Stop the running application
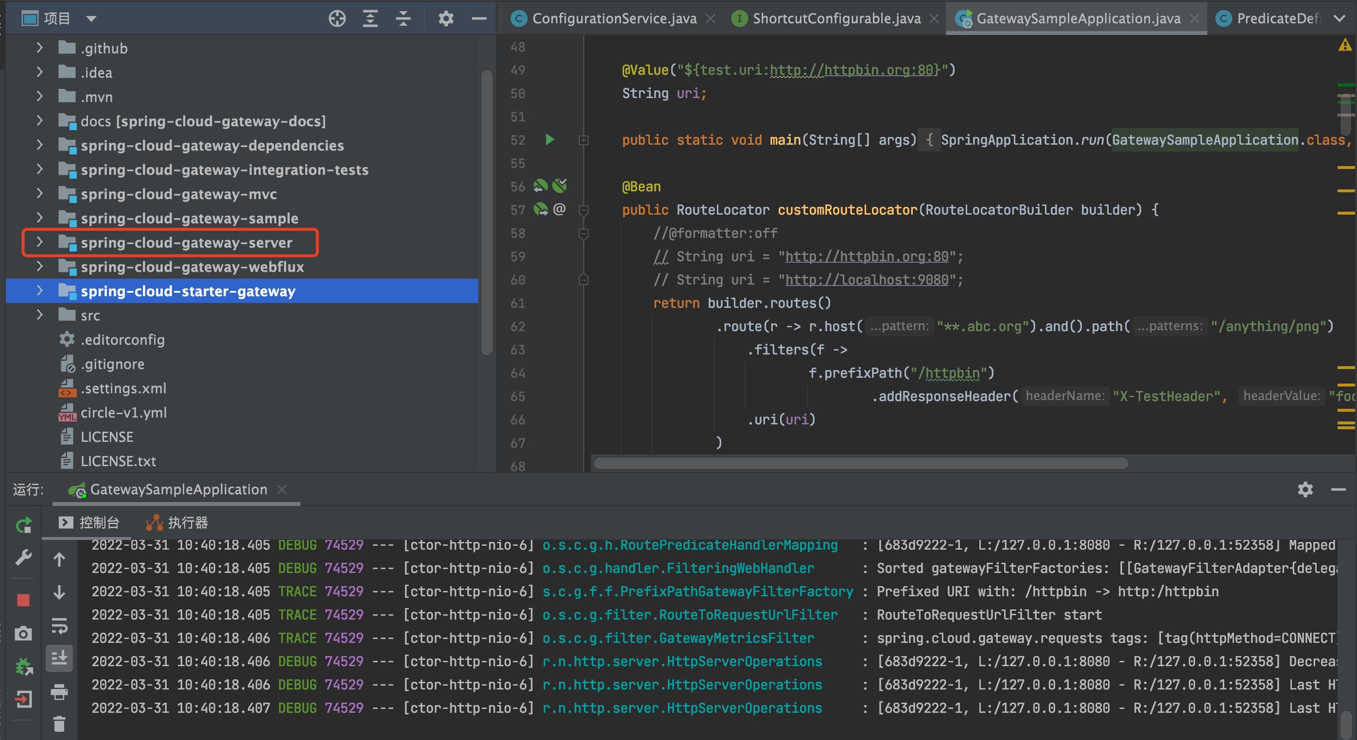 click(23, 600)
